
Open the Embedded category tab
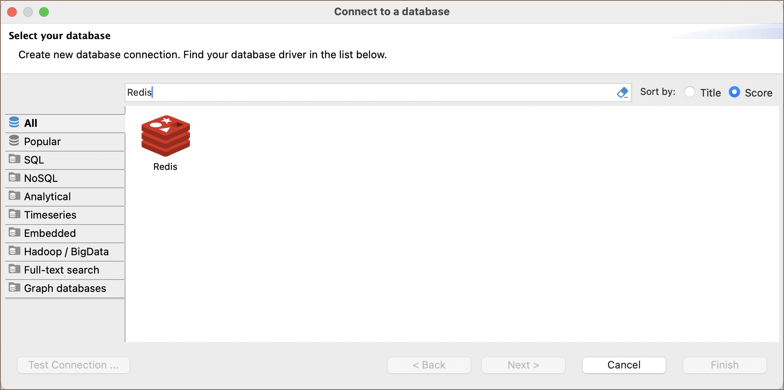[x=50, y=233]
